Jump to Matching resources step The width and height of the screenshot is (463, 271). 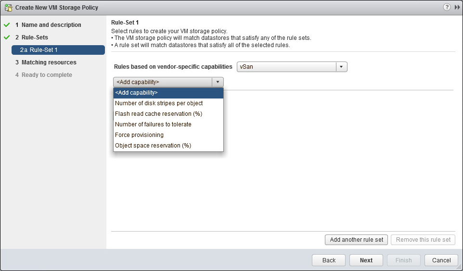pos(49,62)
